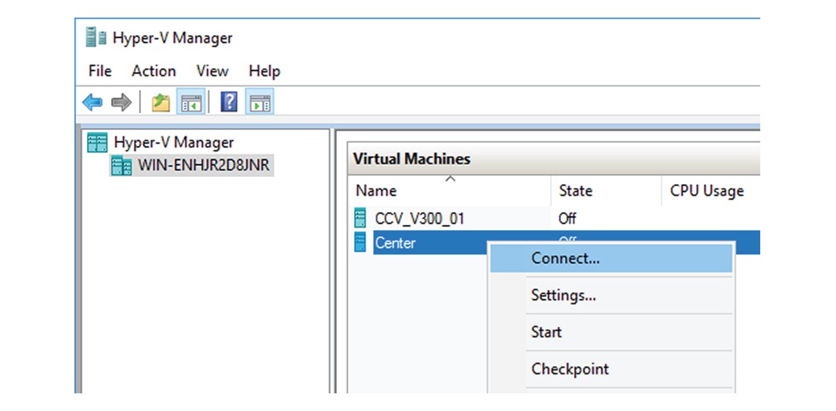Click the Virtual Machines panel header

click(x=554, y=159)
